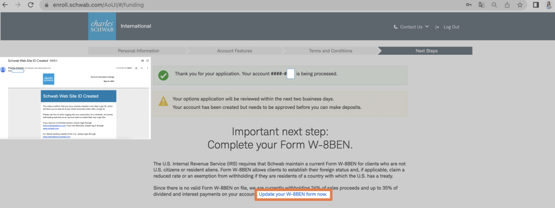This screenshot has height=208, width=555.
Task: Click the inbox label tag beside the email subject
Action: [54, 61]
